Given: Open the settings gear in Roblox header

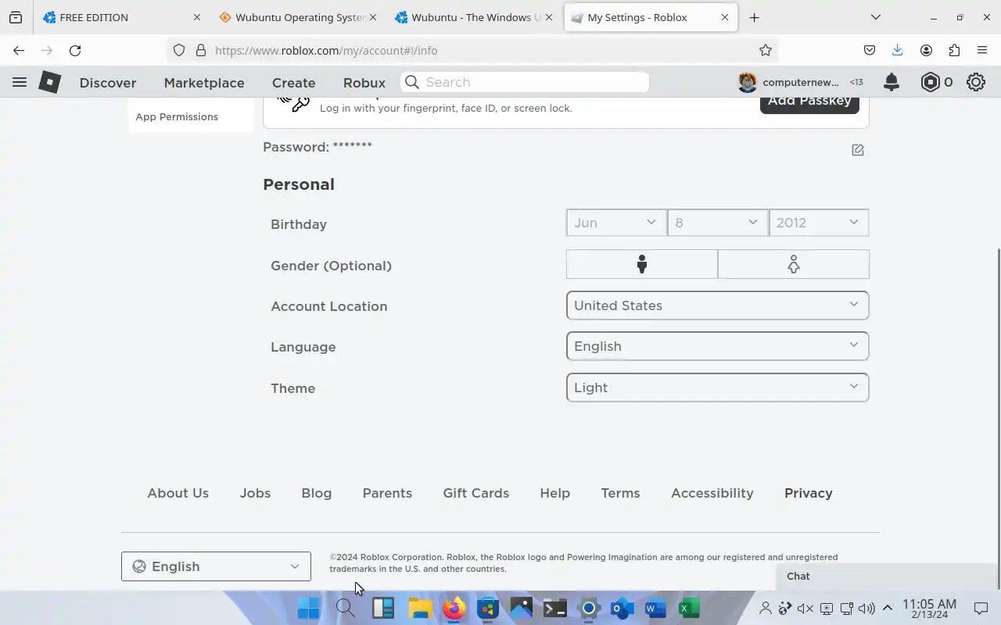Looking at the screenshot, I should coord(975,82).
